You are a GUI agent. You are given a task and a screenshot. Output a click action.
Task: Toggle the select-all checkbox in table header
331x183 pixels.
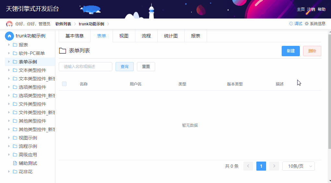64,84
